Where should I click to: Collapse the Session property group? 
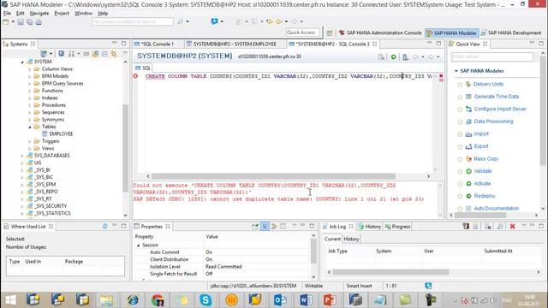click(x=139, y=246)
